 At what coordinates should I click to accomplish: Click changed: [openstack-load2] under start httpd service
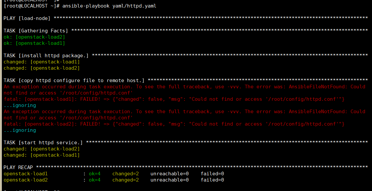41,149
